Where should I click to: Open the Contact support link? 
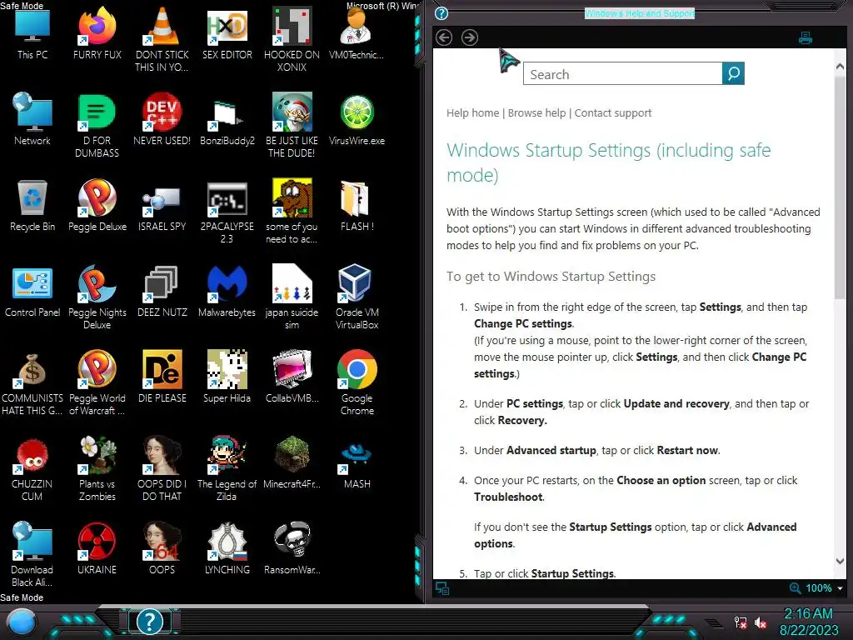tap(612, 112)
